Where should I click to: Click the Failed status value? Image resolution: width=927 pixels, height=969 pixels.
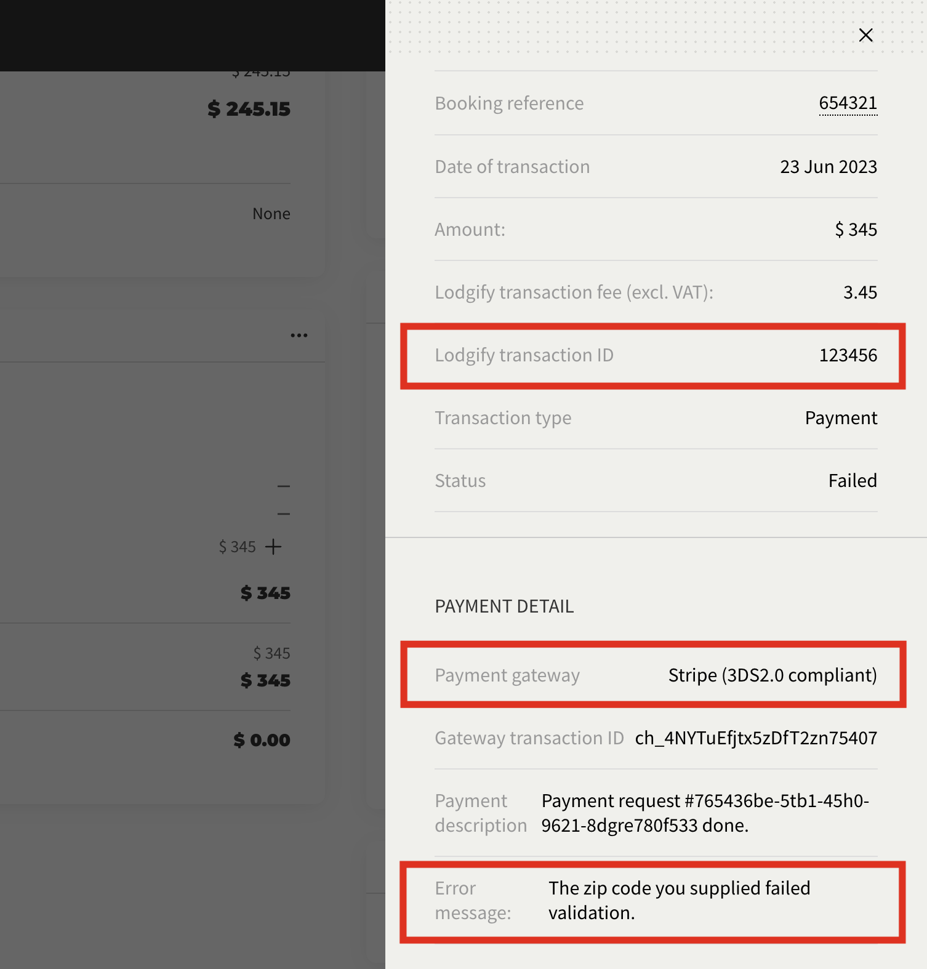pos(853,481)
